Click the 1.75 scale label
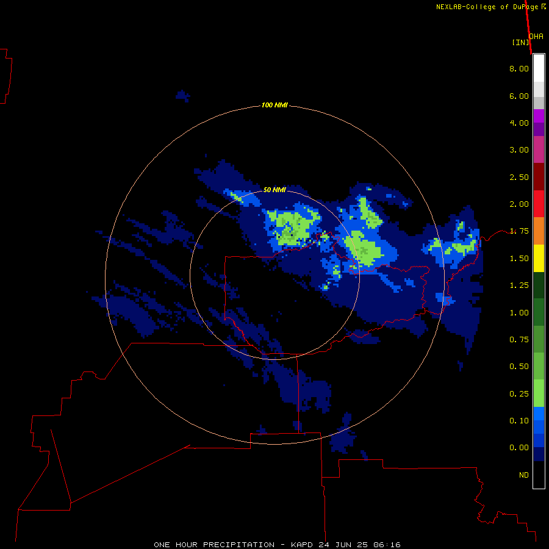Viewport: 549px width, 549px height. click(519, 231)
